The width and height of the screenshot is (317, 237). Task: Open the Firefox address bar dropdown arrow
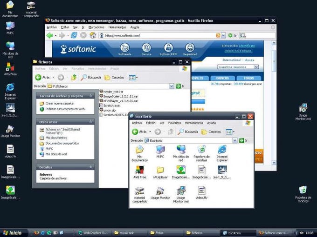coord(223,35)
